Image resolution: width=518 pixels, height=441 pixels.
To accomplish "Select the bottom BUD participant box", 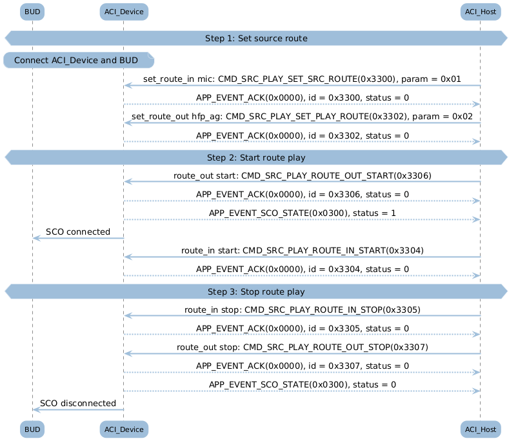I will [x=32, y=429].
